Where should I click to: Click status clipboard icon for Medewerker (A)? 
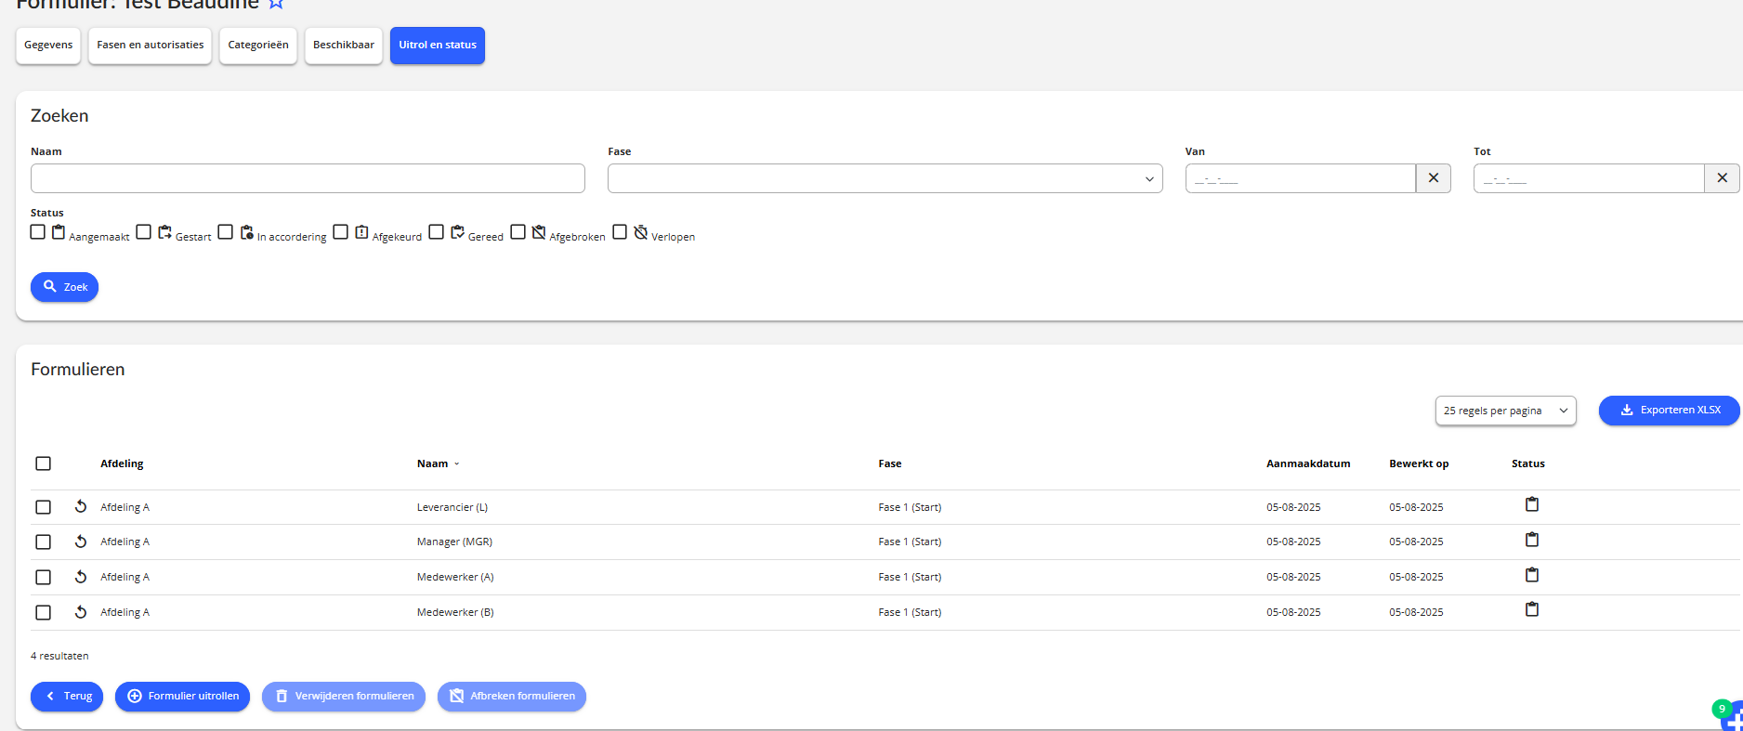[1532, 575]
